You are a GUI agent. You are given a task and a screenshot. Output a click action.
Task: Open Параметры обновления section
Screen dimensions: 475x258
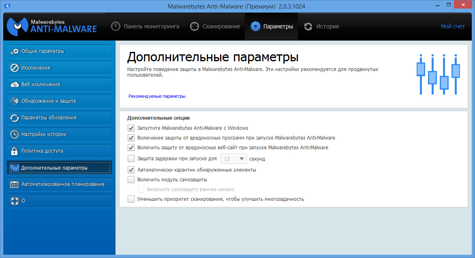[59, 118]
